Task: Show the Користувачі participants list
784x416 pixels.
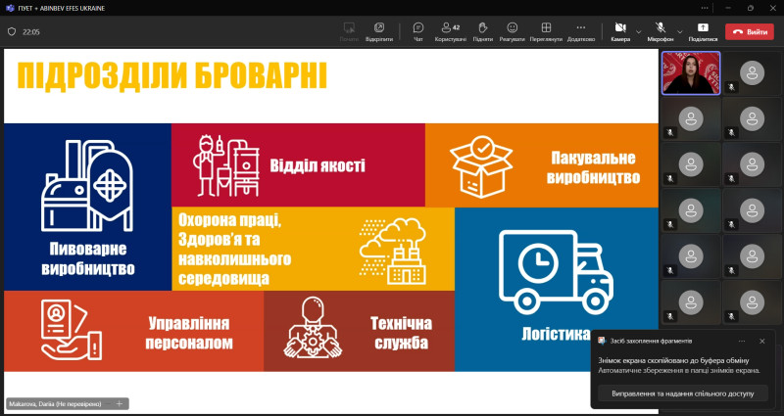Action: tap(450, 30)
